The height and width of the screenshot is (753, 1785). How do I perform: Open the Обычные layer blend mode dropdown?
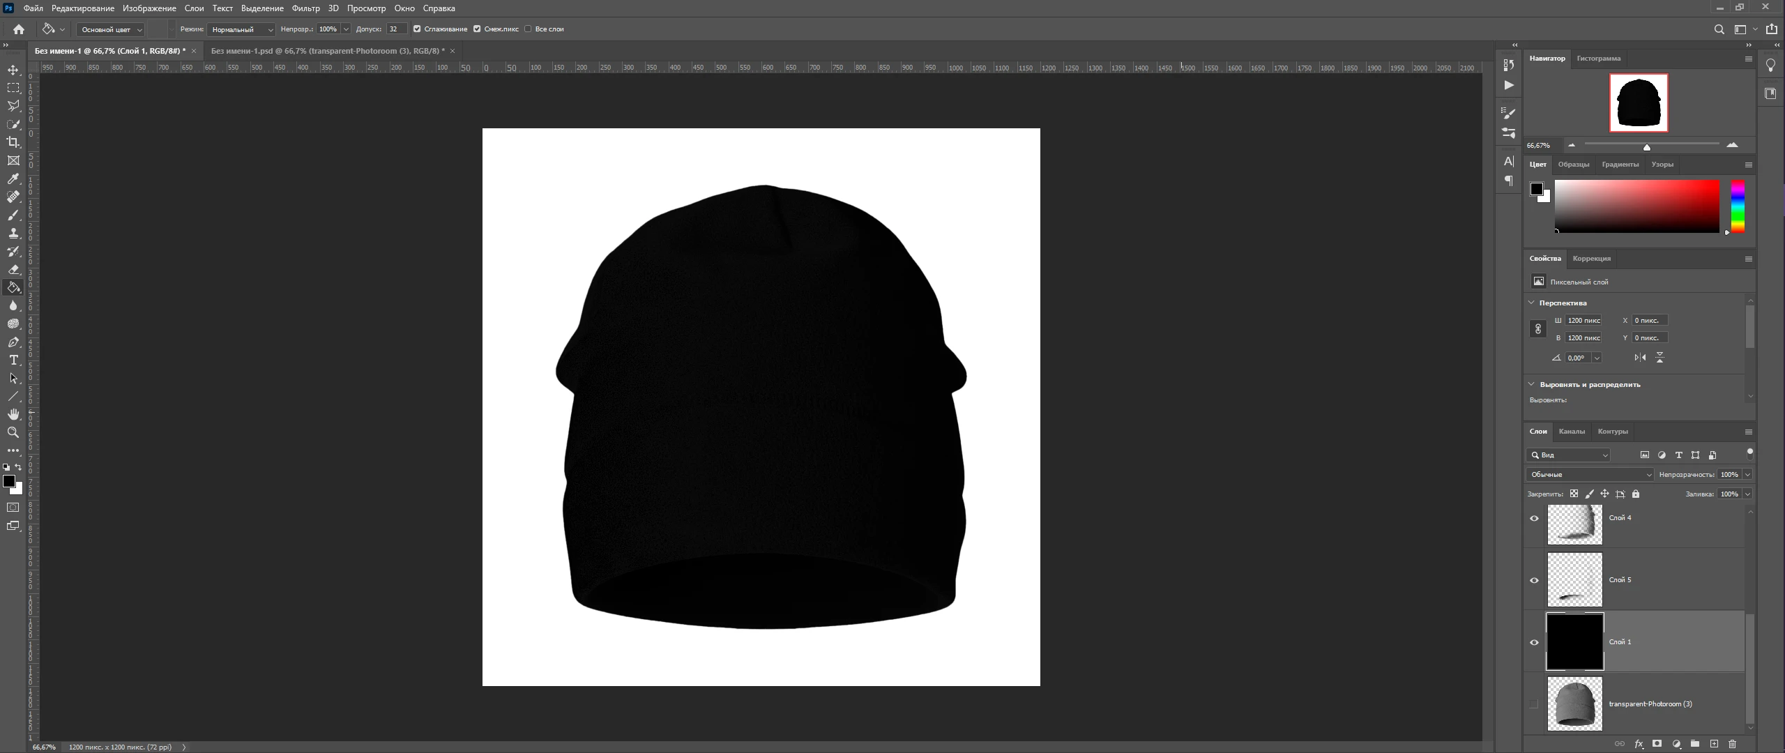coord(1590,474)
